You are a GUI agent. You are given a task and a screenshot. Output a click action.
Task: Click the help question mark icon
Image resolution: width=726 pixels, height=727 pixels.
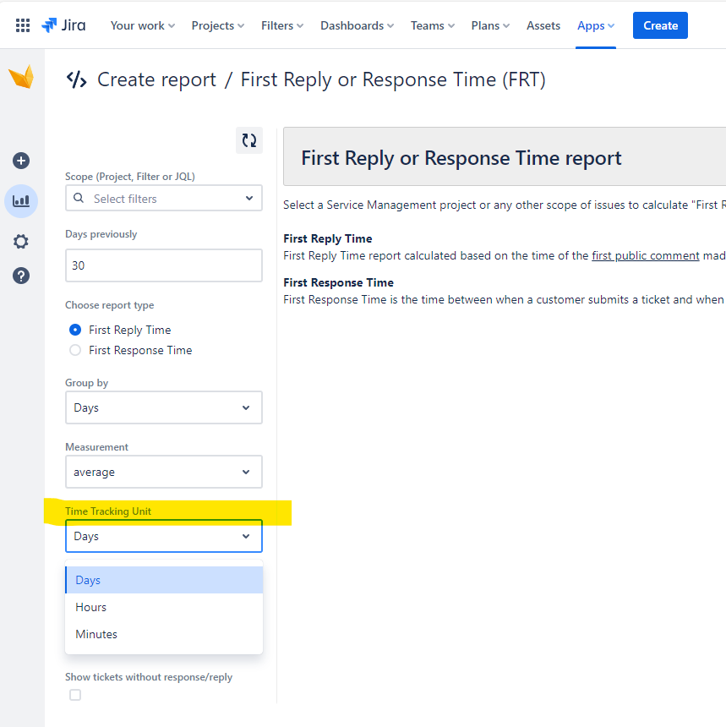20,275
